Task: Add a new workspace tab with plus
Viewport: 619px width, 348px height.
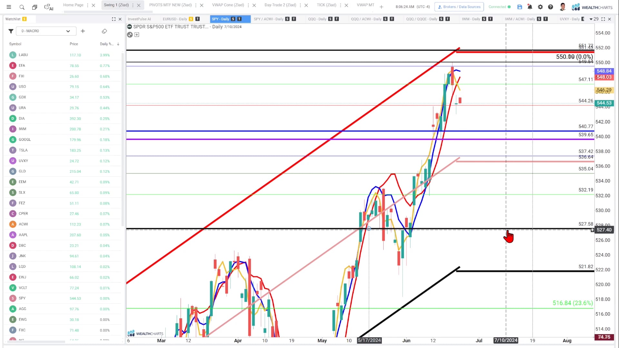Action: 381,7
